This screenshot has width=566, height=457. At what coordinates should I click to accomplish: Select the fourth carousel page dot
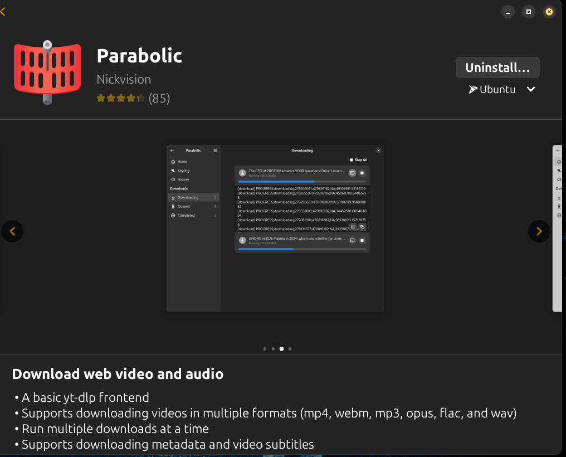click(290, 349)
